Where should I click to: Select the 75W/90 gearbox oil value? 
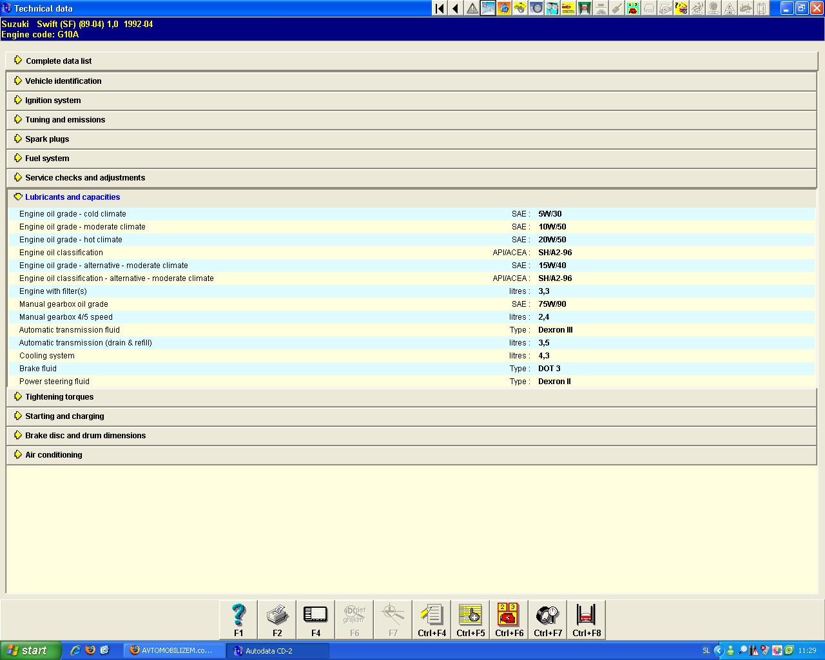click(x=552, y=304)
